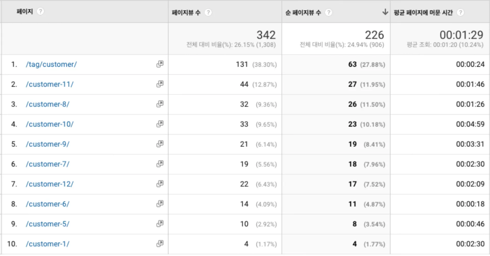490x256 pixels.
Task: Open external link icon for /customer-1/
Action: (x=160, y=244)
